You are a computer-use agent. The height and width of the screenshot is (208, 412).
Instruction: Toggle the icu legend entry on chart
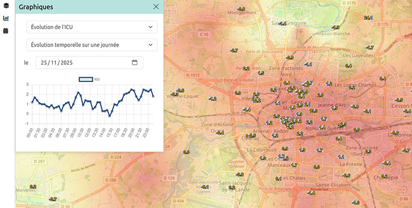point(90,80)
